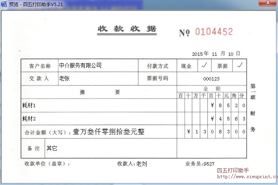This screenshot has height=185, width=278.
Task: Click the 耗材1 summary row
Action: pyautogui.click(x=99, y=105)
